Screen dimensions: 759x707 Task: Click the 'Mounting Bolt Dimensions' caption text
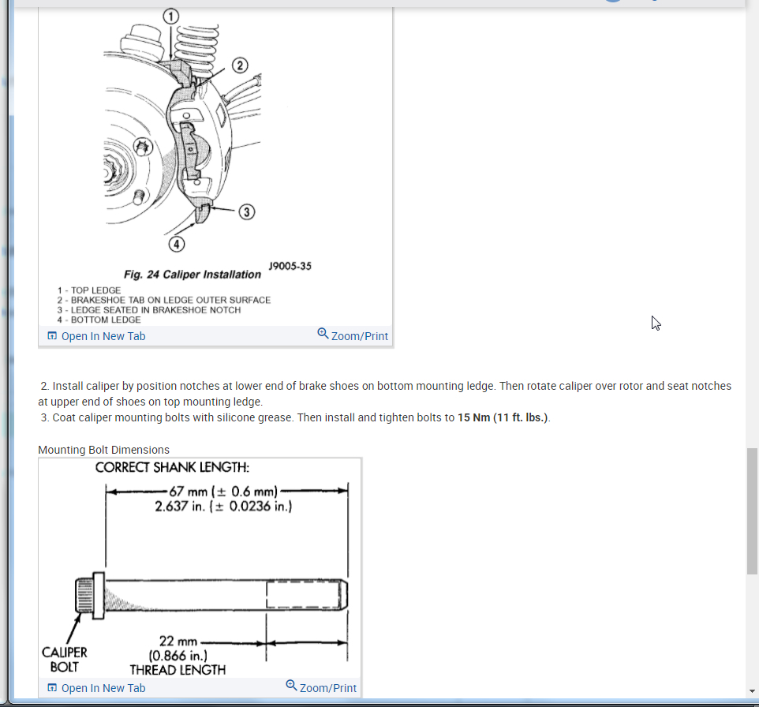(x=103, y=450)
